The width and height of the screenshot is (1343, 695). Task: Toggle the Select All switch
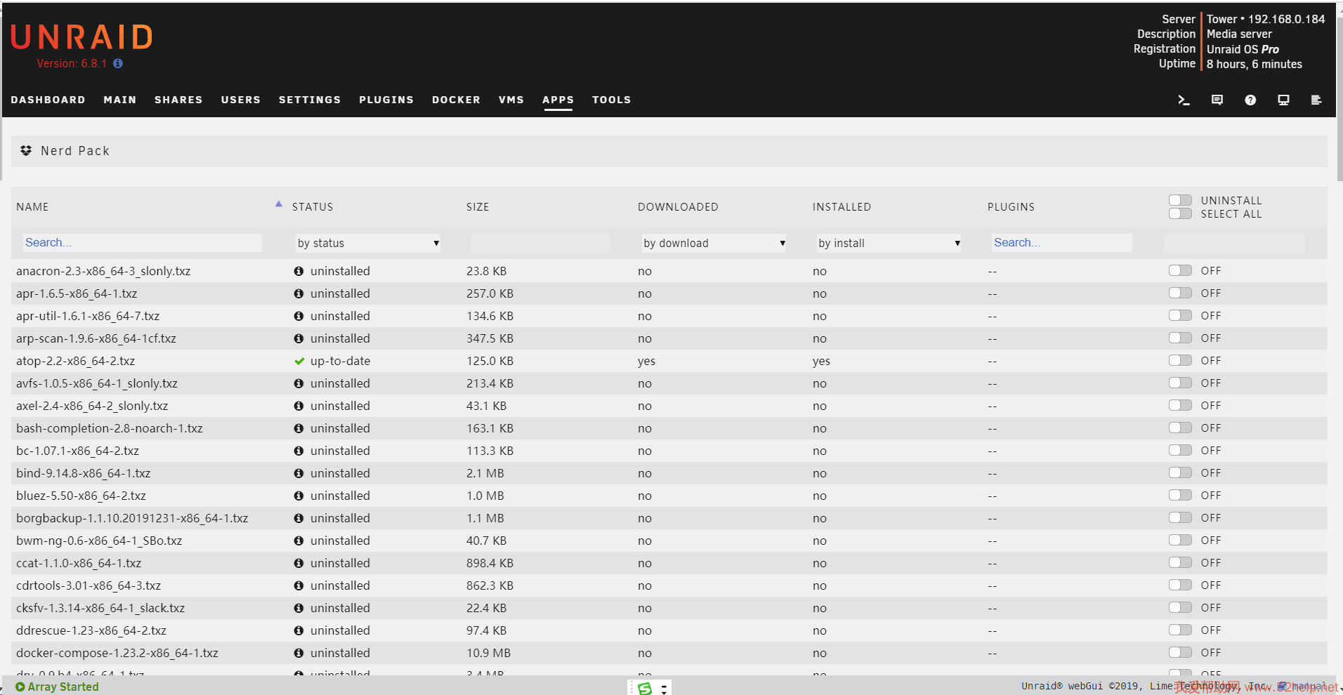(1180, 214)
